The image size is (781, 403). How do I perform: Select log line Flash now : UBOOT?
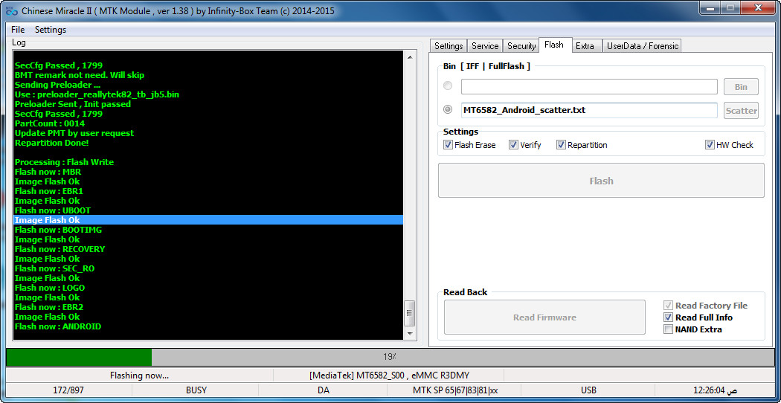pyautogui.click(x=53, y=210)
